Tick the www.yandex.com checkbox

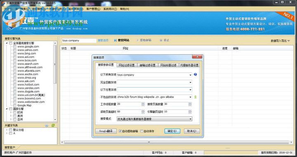[x=14, y=88]
